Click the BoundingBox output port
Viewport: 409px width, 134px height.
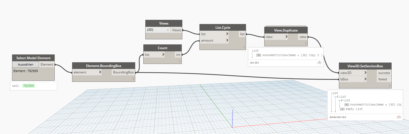click(x=123, y=72)
